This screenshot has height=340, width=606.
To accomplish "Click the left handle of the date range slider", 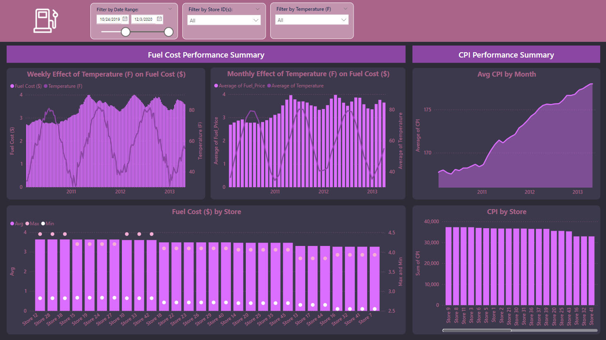I will coord(126,32).
